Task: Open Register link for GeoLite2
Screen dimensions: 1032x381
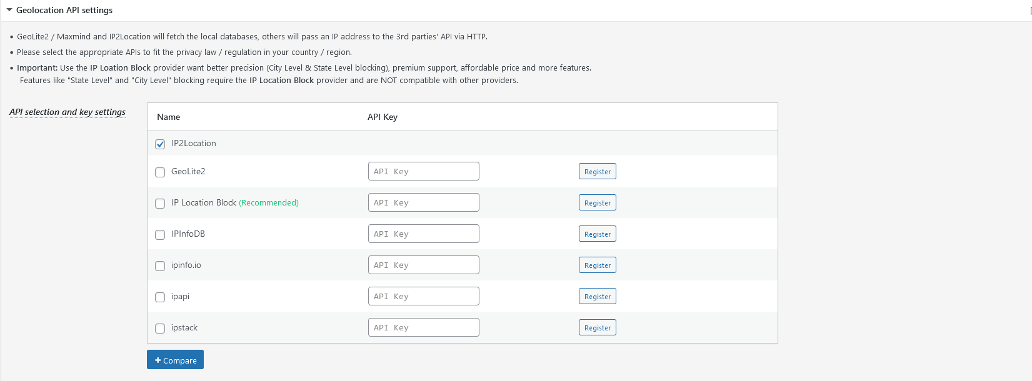Action: 598,171
